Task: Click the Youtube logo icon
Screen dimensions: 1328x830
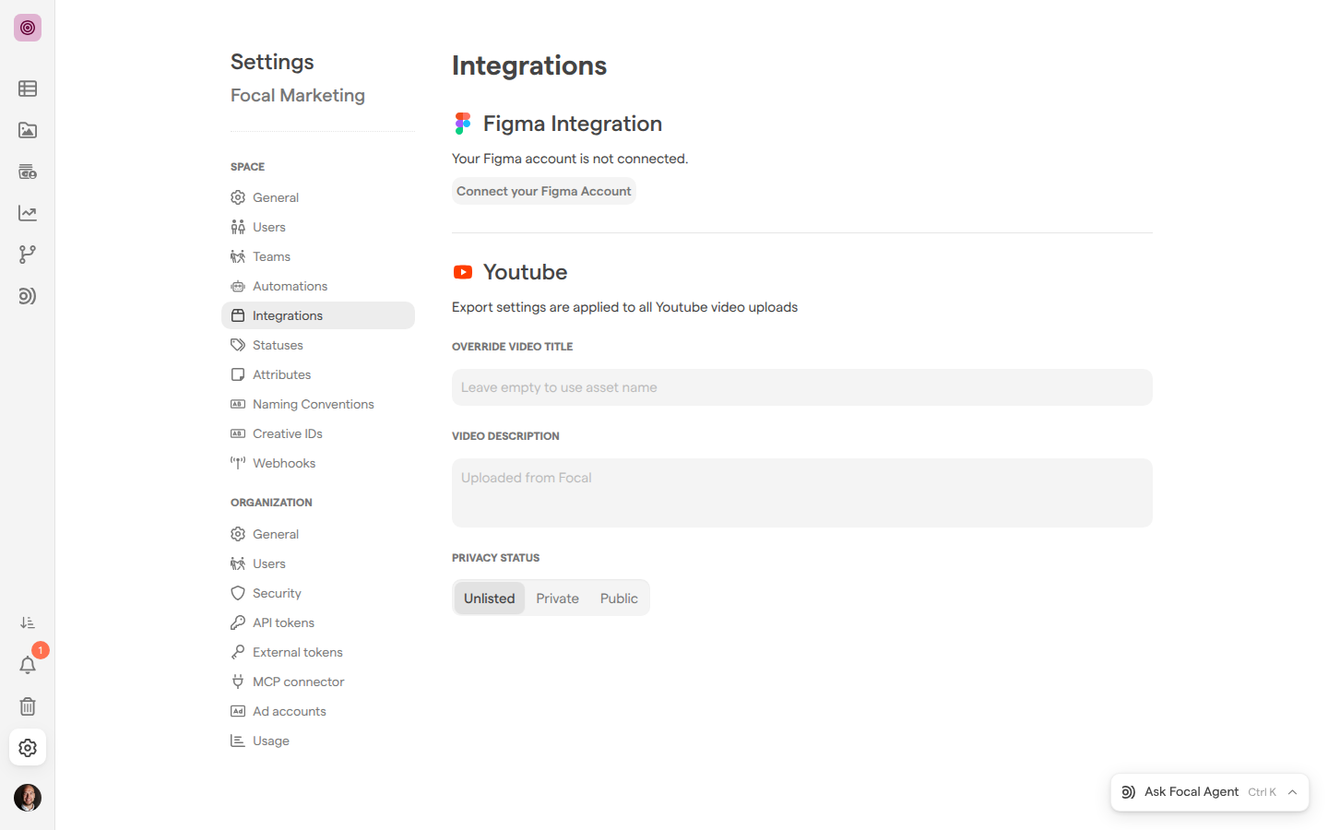Action: (463, 272)
